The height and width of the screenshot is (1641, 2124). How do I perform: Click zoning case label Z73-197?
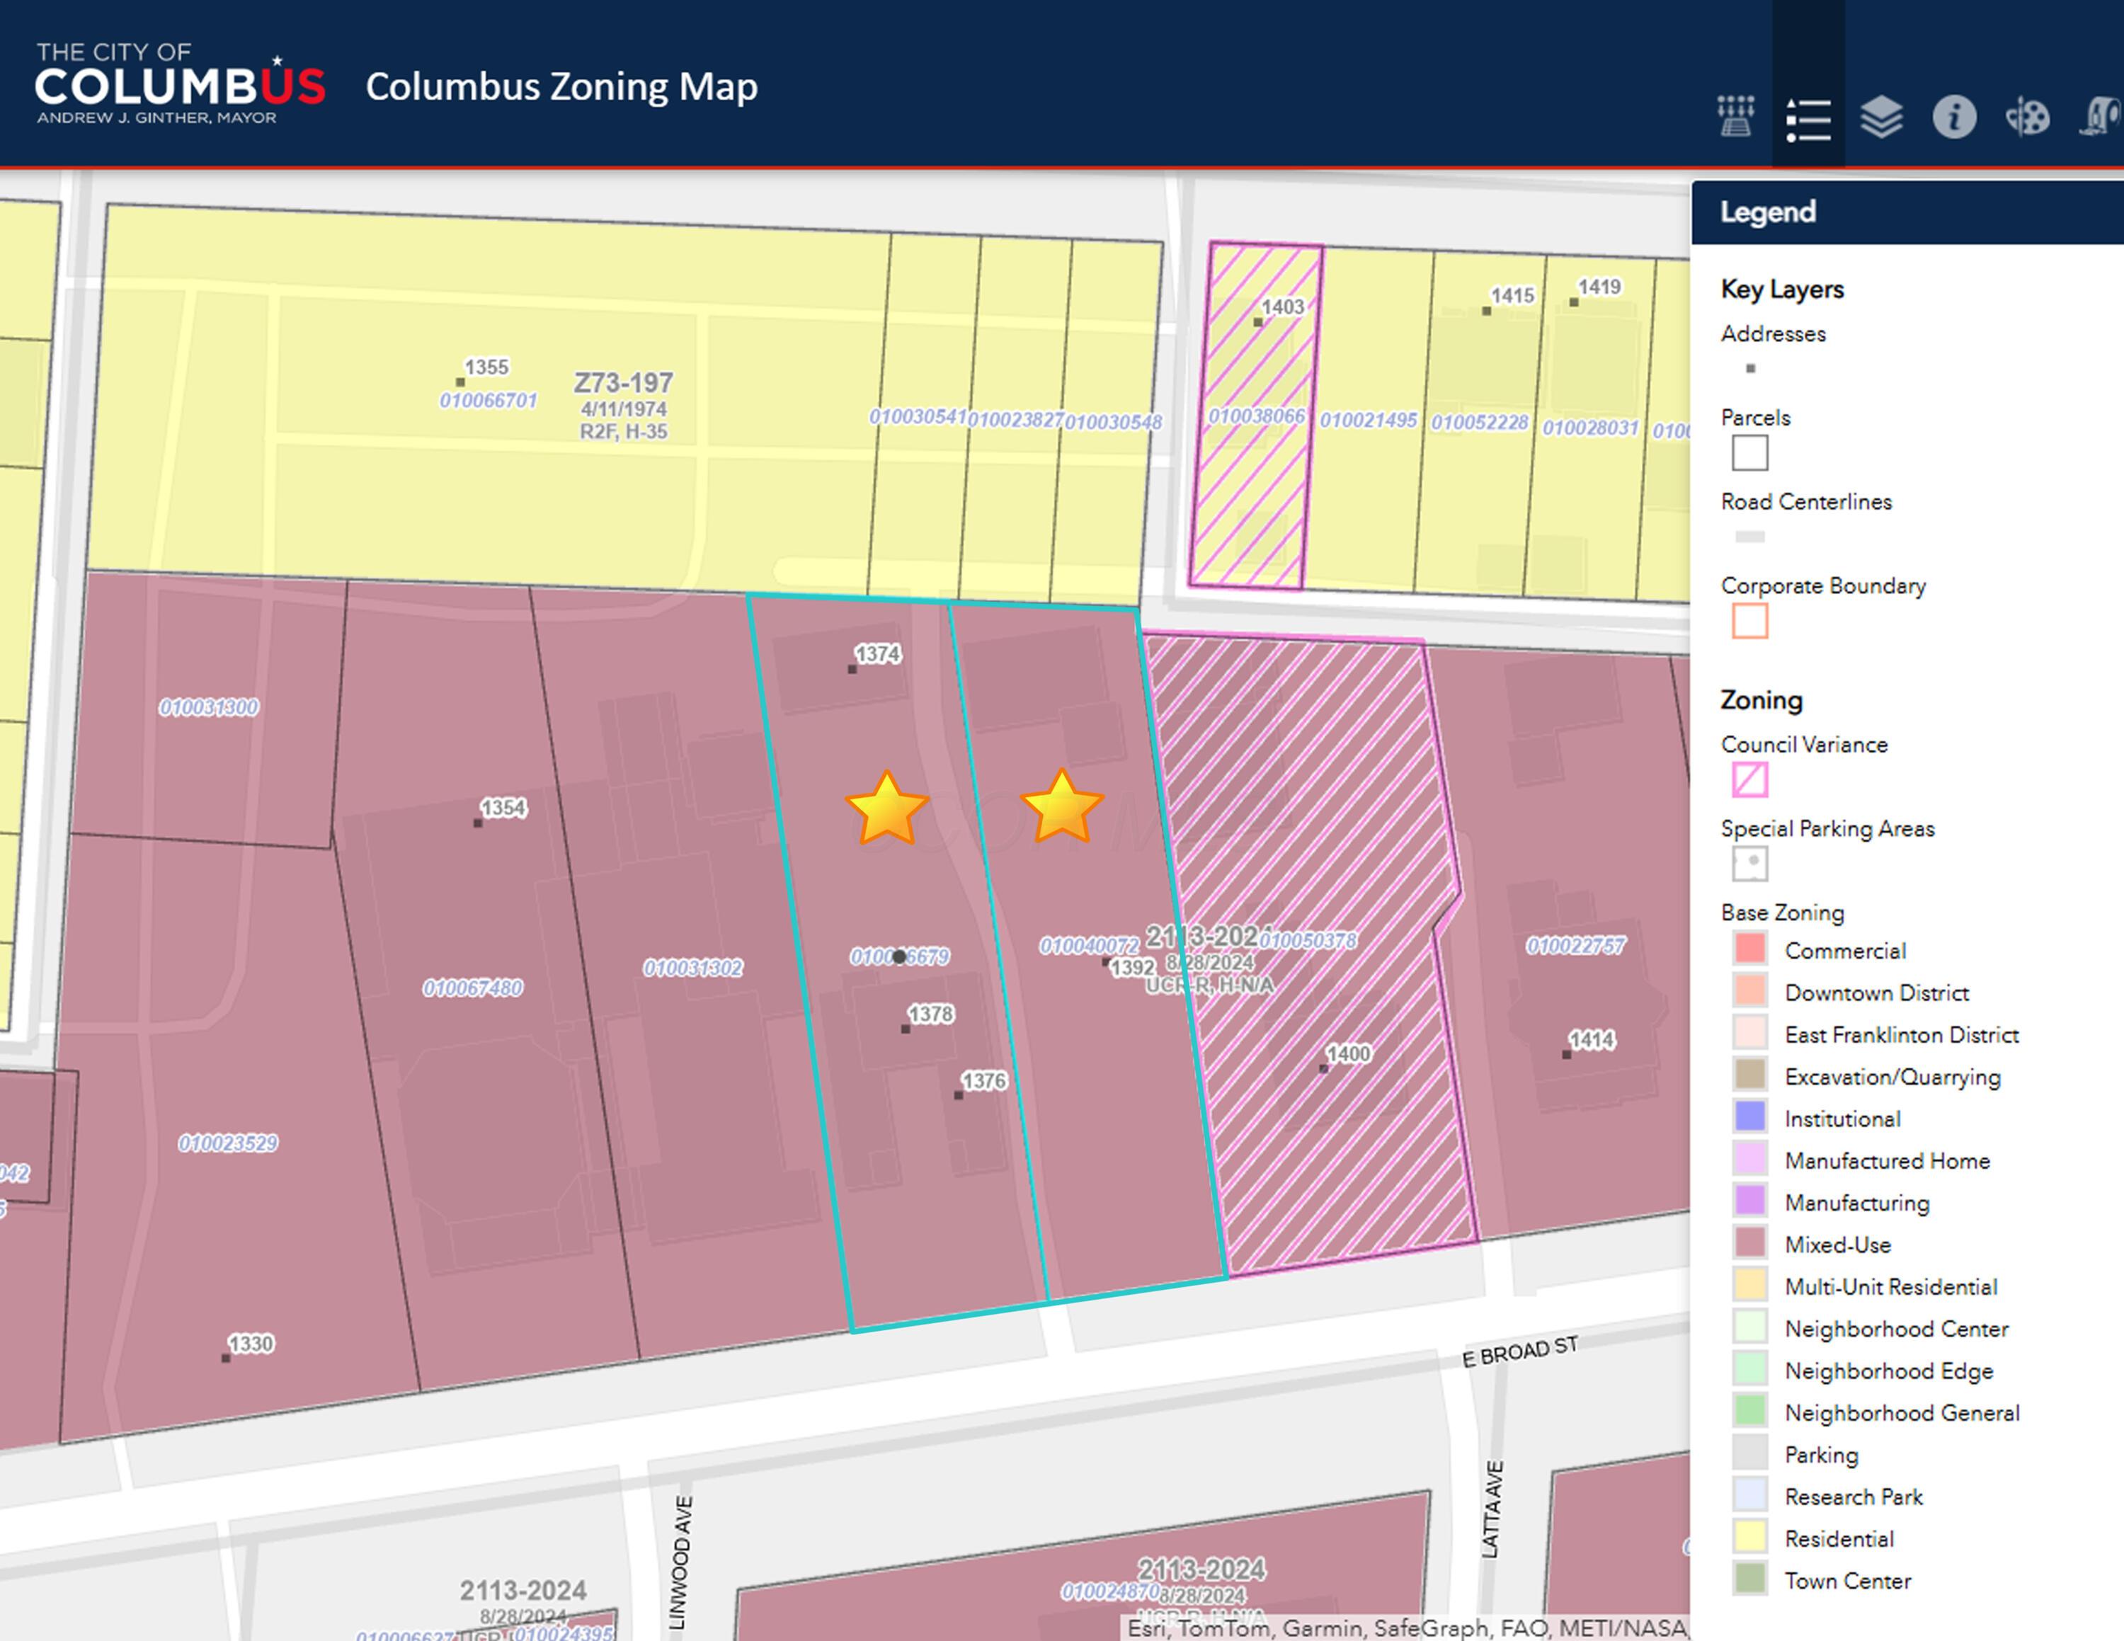point(623,382)
